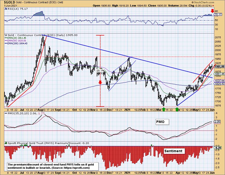Click the Volume 28.5M value
The height and width of the screenshot is (175, 225).
[x=177, y=5]
